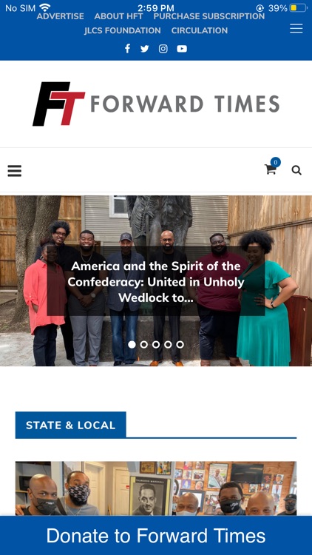
Task: Click Donate to Forward Times banner
Action: tap(156, 536)
